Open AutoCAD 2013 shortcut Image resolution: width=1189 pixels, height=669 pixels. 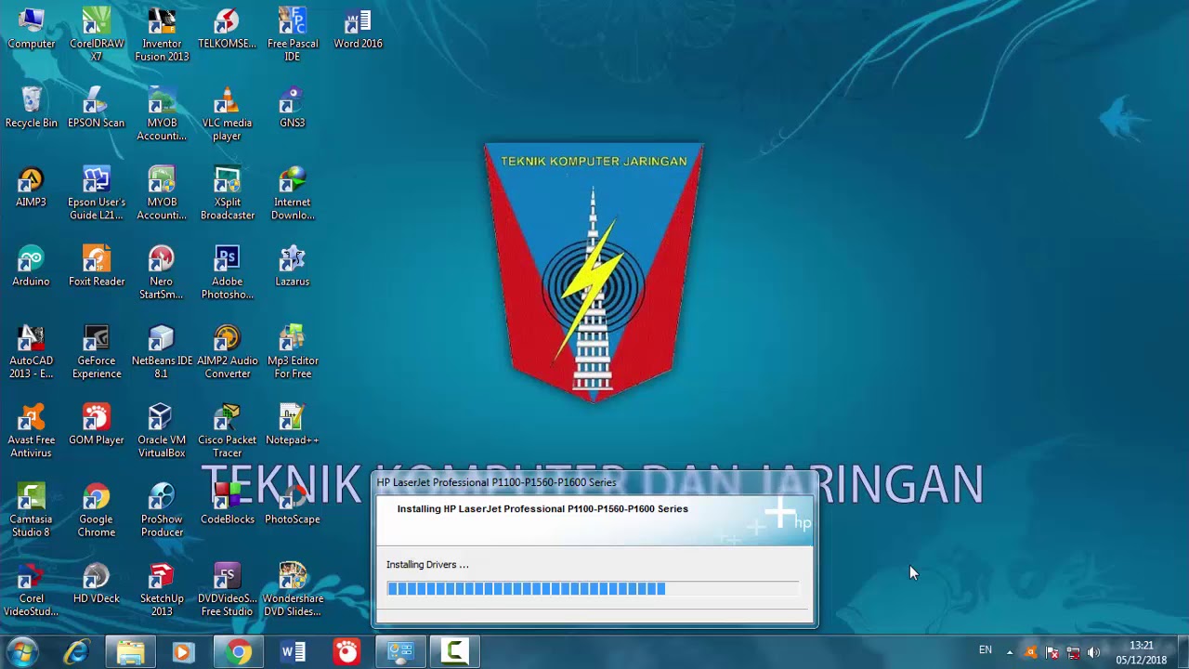pyautogui.click(x=31, y=351)
